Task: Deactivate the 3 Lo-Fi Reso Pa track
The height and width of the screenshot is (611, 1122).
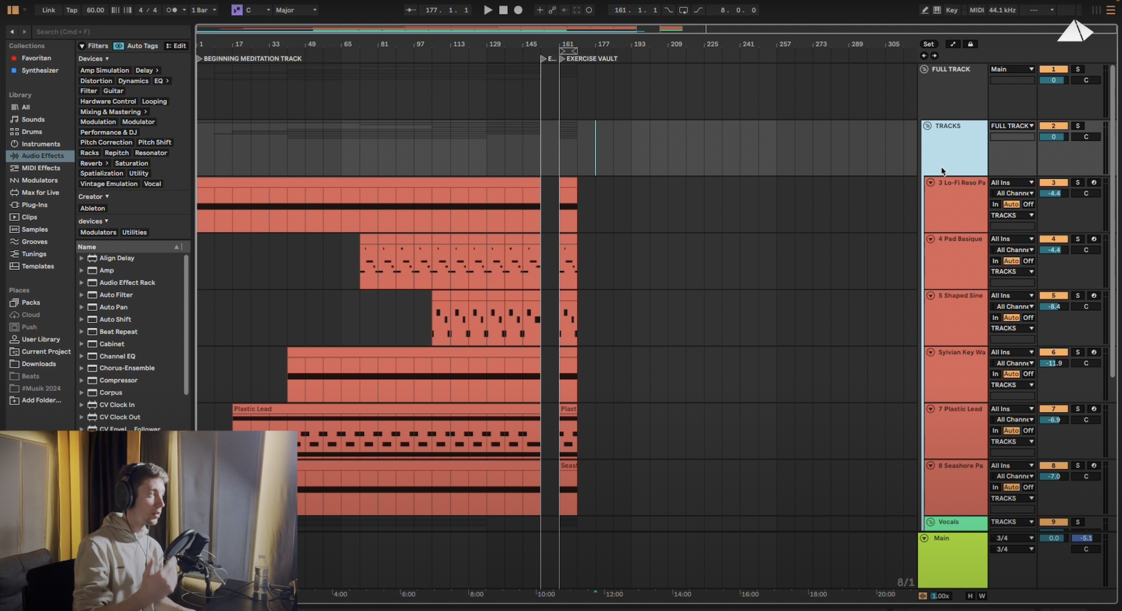Action: (x=1053, y=183)
